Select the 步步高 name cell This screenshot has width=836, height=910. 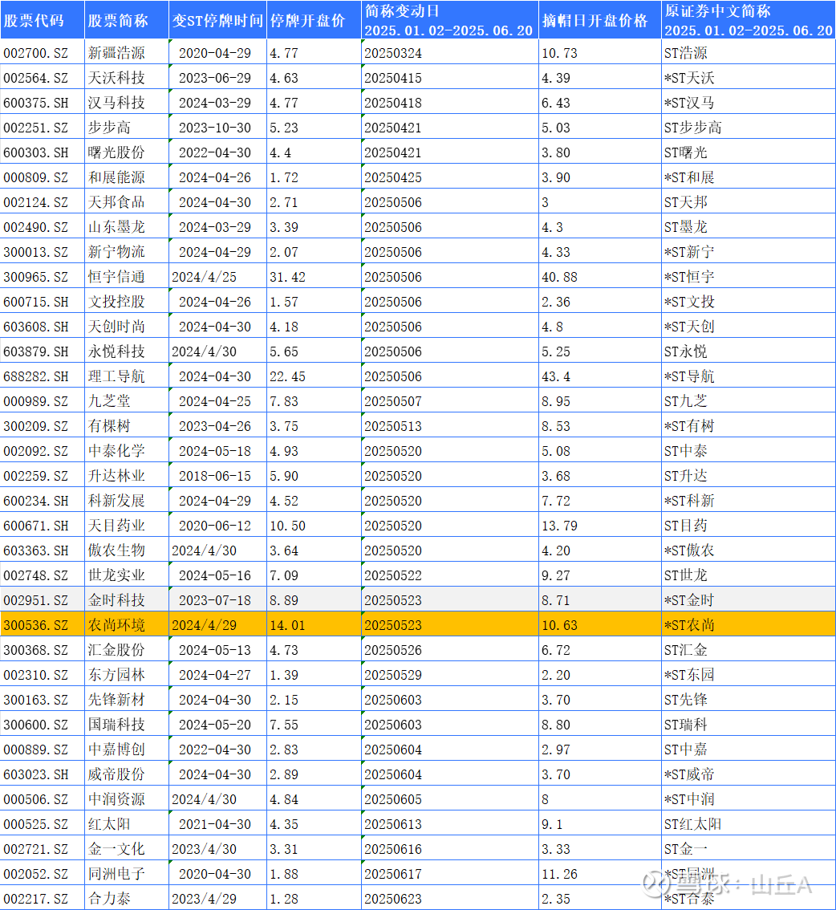tap(127, 128)
